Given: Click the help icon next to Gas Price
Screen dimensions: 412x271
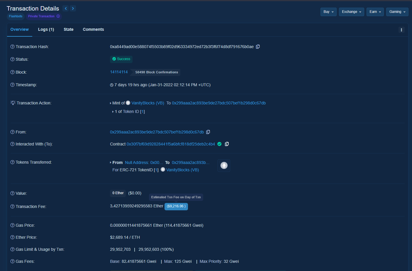Looking at the screenshot, I should click(12, 225).
